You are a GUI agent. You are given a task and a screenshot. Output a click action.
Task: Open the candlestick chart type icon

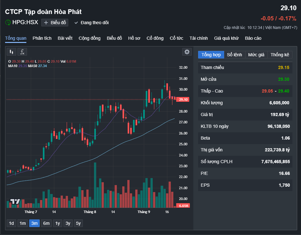click(x=11, y=52)
